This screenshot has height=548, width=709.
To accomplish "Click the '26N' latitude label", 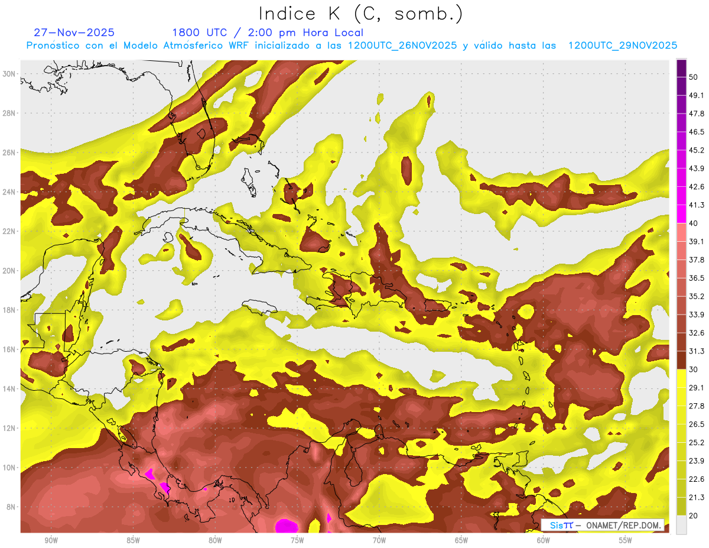I will click(9, 152).
